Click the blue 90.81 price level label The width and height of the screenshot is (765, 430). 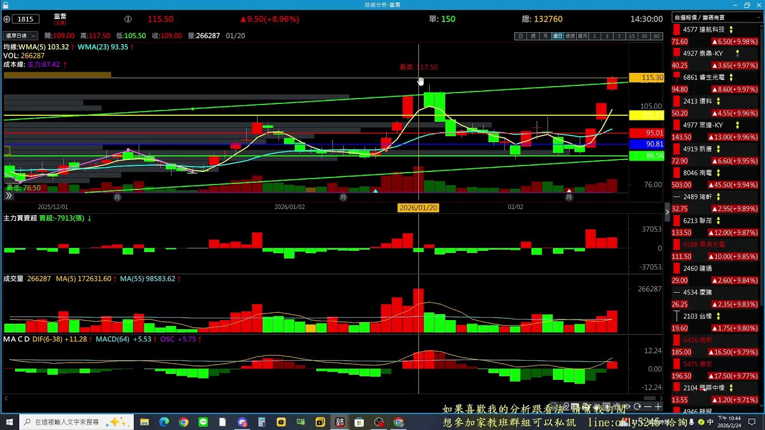(646, 144)
